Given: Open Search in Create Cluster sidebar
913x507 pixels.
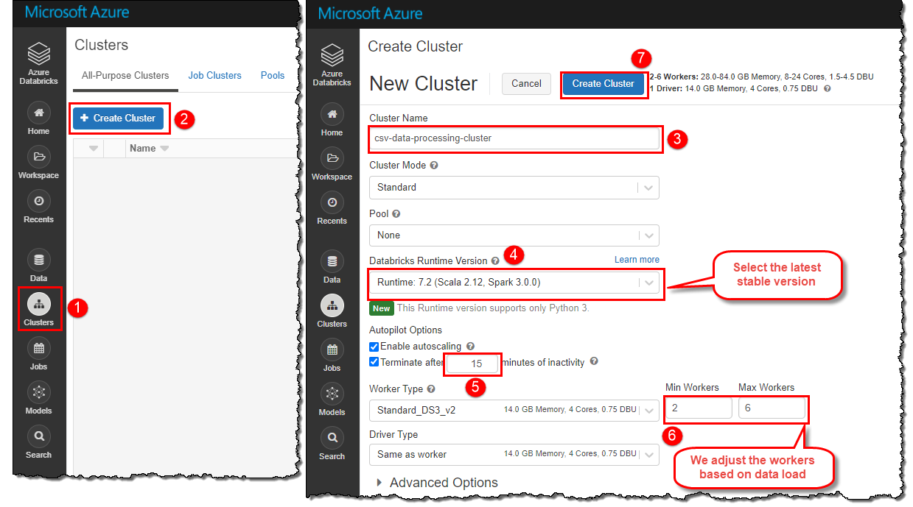Looking at the screenshot, I should (332, 444).
